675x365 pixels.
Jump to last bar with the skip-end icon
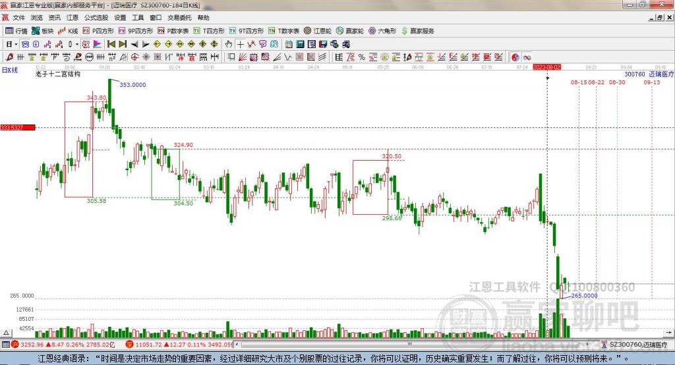tap(123, 44)
